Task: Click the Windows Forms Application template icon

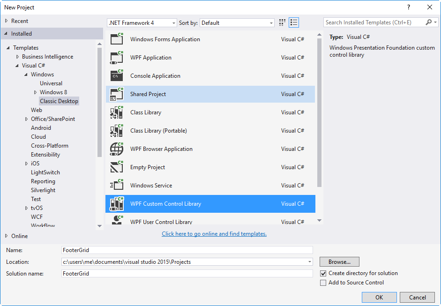Action: [116, 39]
